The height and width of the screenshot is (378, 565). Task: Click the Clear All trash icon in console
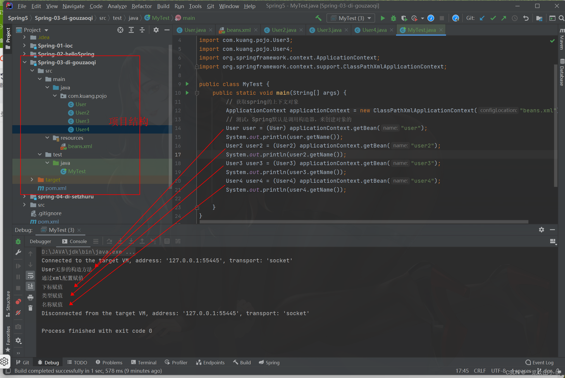(x=30, y=308)
